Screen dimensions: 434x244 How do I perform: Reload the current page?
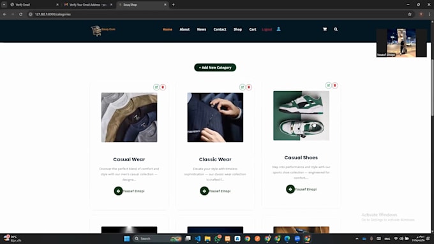[21, 14]
